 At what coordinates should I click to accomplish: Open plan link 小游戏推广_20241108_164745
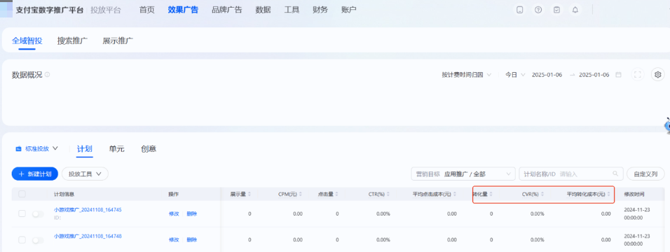coord(88,210)
